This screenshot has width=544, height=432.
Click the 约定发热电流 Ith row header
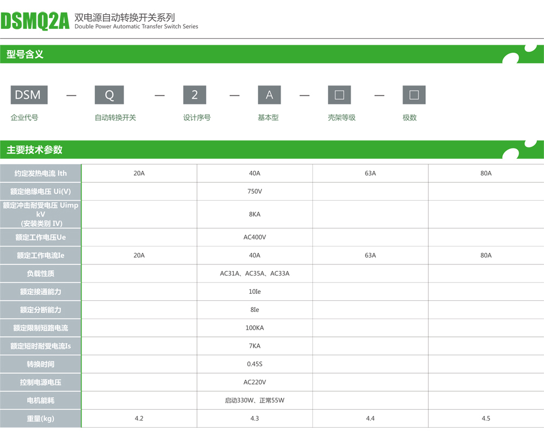(x=41, y=173)
